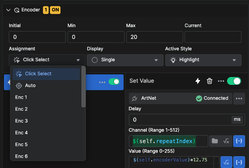Open the Display Single dropdown
Viewport: 249px width, 168px height.
(125, 60)
